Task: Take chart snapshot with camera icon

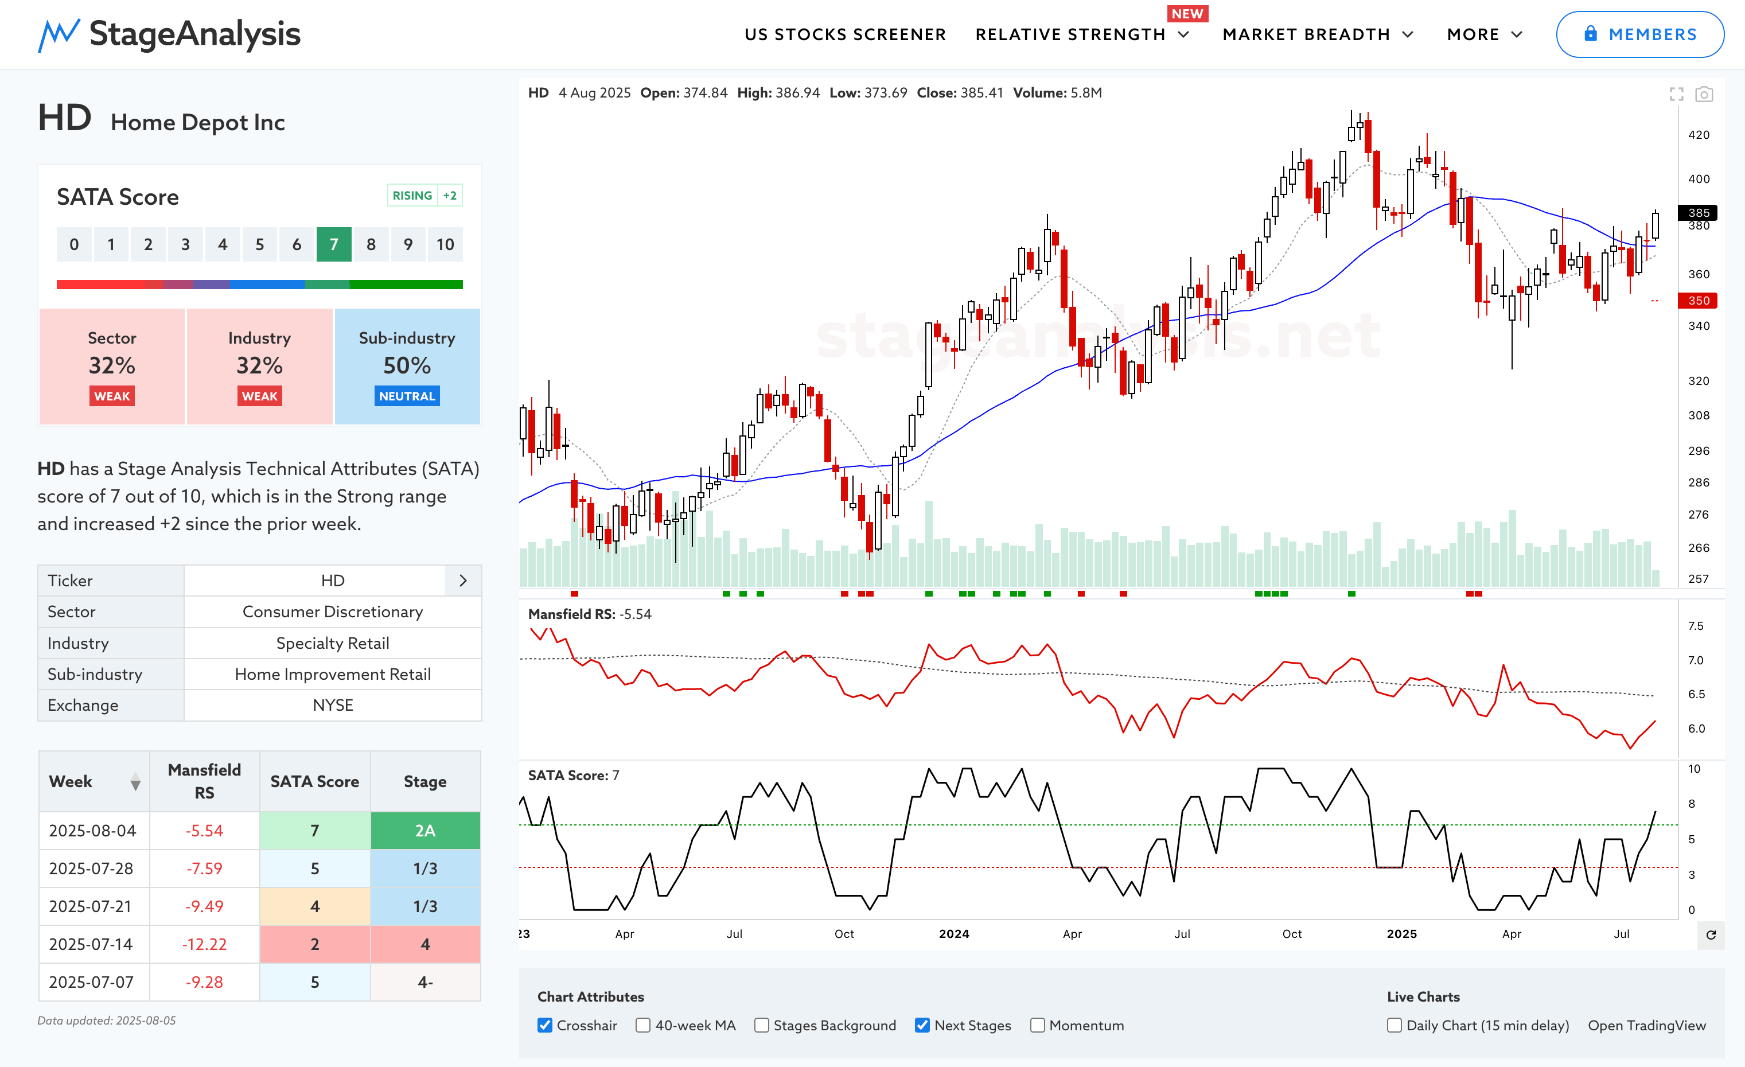Action: pos(1704,94)
